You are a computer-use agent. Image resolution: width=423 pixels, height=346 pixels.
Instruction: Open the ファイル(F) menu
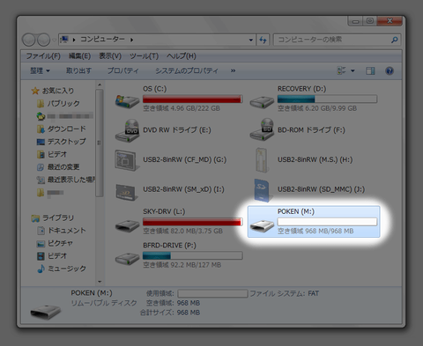43,56
